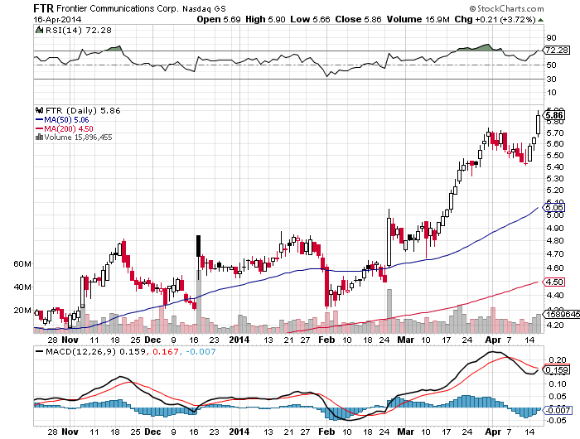Click the MA(50) 5.06 legend text
580x439 pixels.
[66, 120]
